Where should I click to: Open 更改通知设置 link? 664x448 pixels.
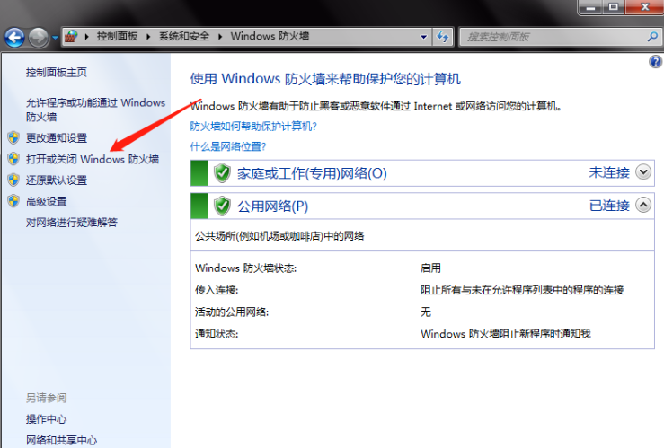pos(57,138)
